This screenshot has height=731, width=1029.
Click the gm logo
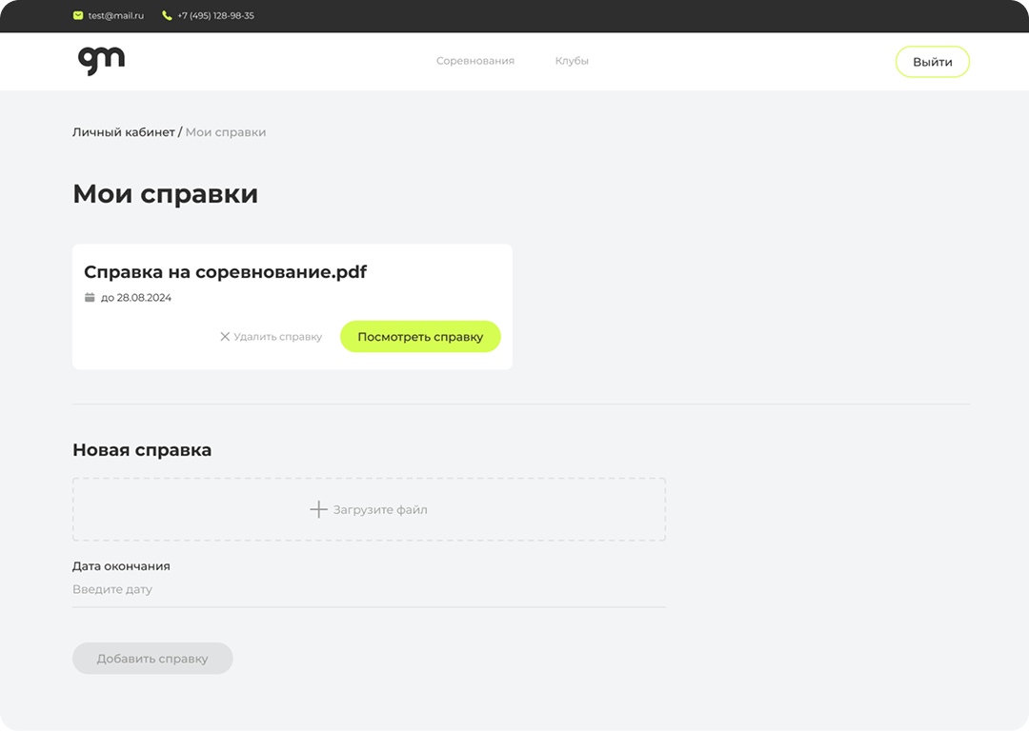point(101,60)
